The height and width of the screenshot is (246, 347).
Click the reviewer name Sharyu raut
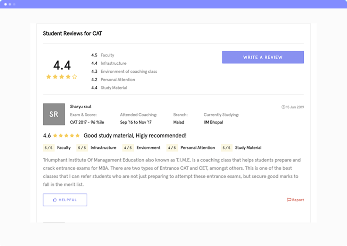tap(81, 107)
